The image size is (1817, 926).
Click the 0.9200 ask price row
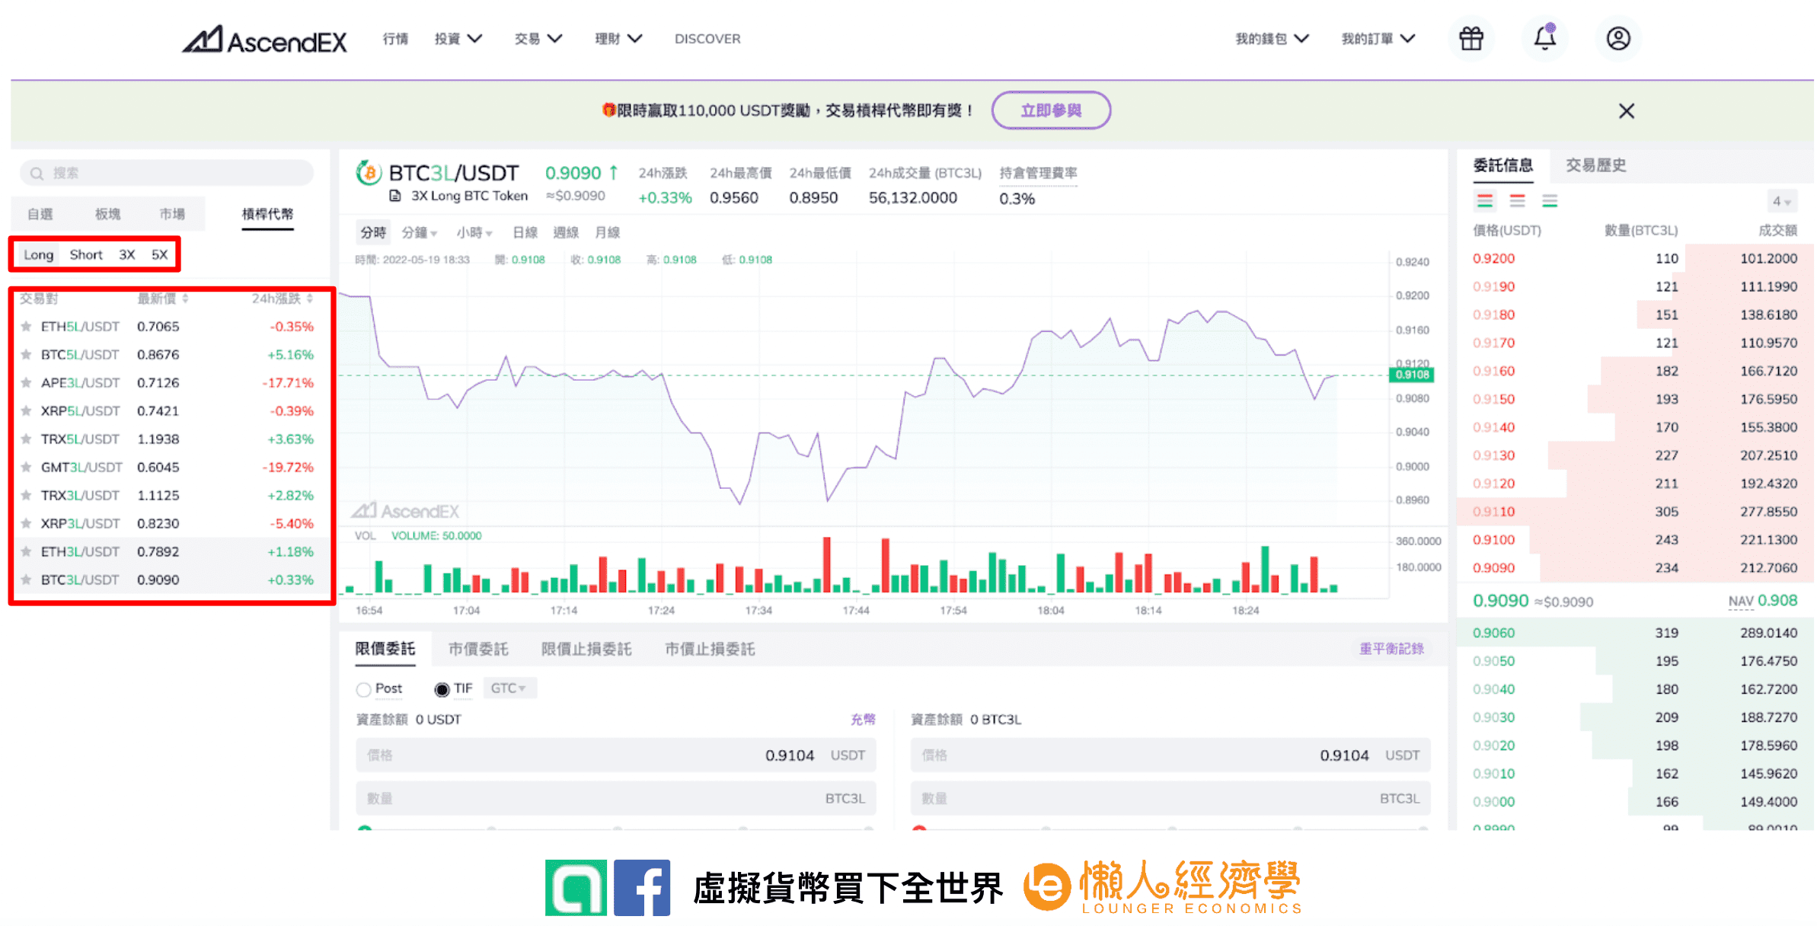pos(1635,259)
